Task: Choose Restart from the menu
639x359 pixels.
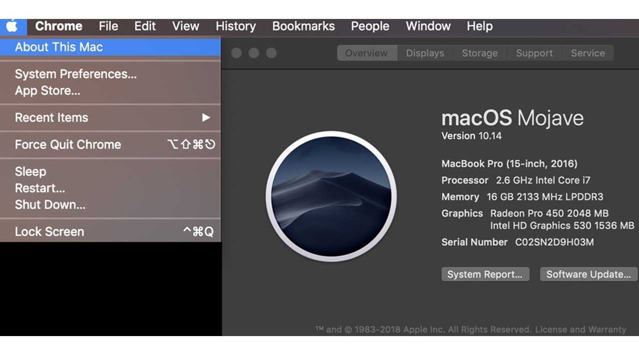Action: coord(40,188)
